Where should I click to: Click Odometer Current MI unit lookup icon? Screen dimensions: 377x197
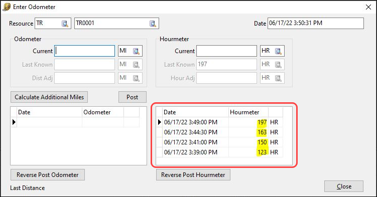[136, 51]
